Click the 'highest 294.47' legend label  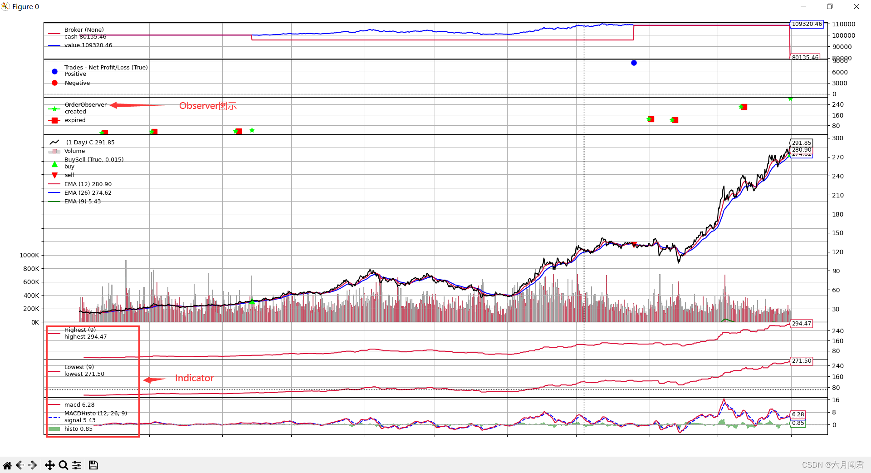(x=86, y=337)
